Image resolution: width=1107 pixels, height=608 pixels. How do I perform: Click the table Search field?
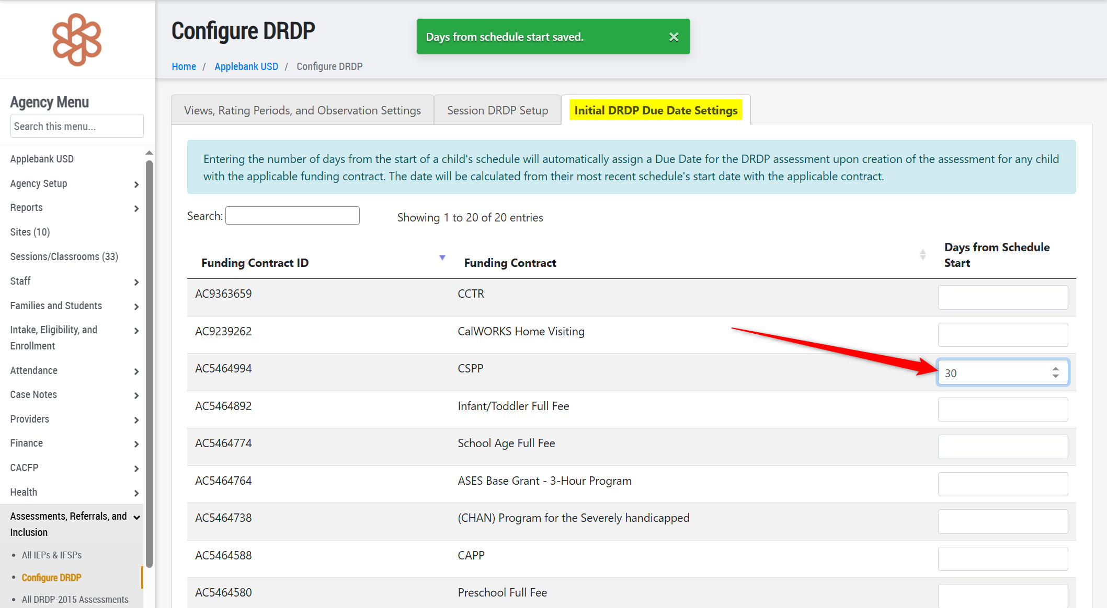(x=292, y=216)
